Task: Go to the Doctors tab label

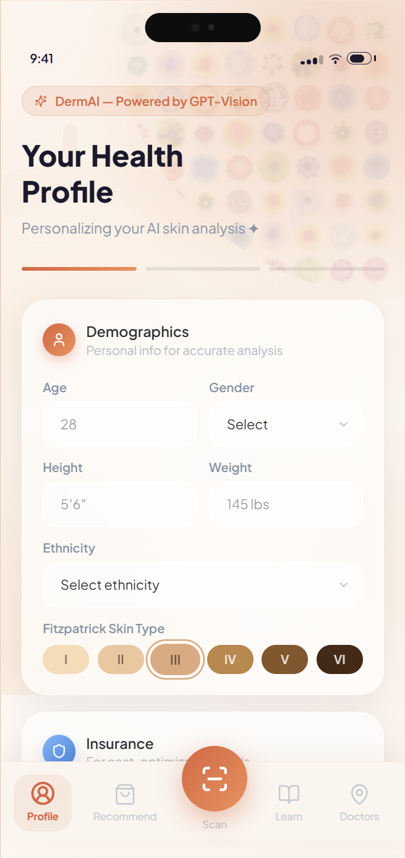Action: click(359, 816)
